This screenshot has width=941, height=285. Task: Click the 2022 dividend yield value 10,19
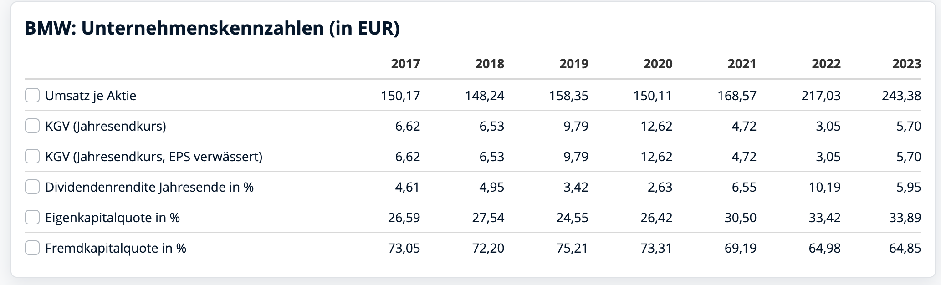click(824, 187)
